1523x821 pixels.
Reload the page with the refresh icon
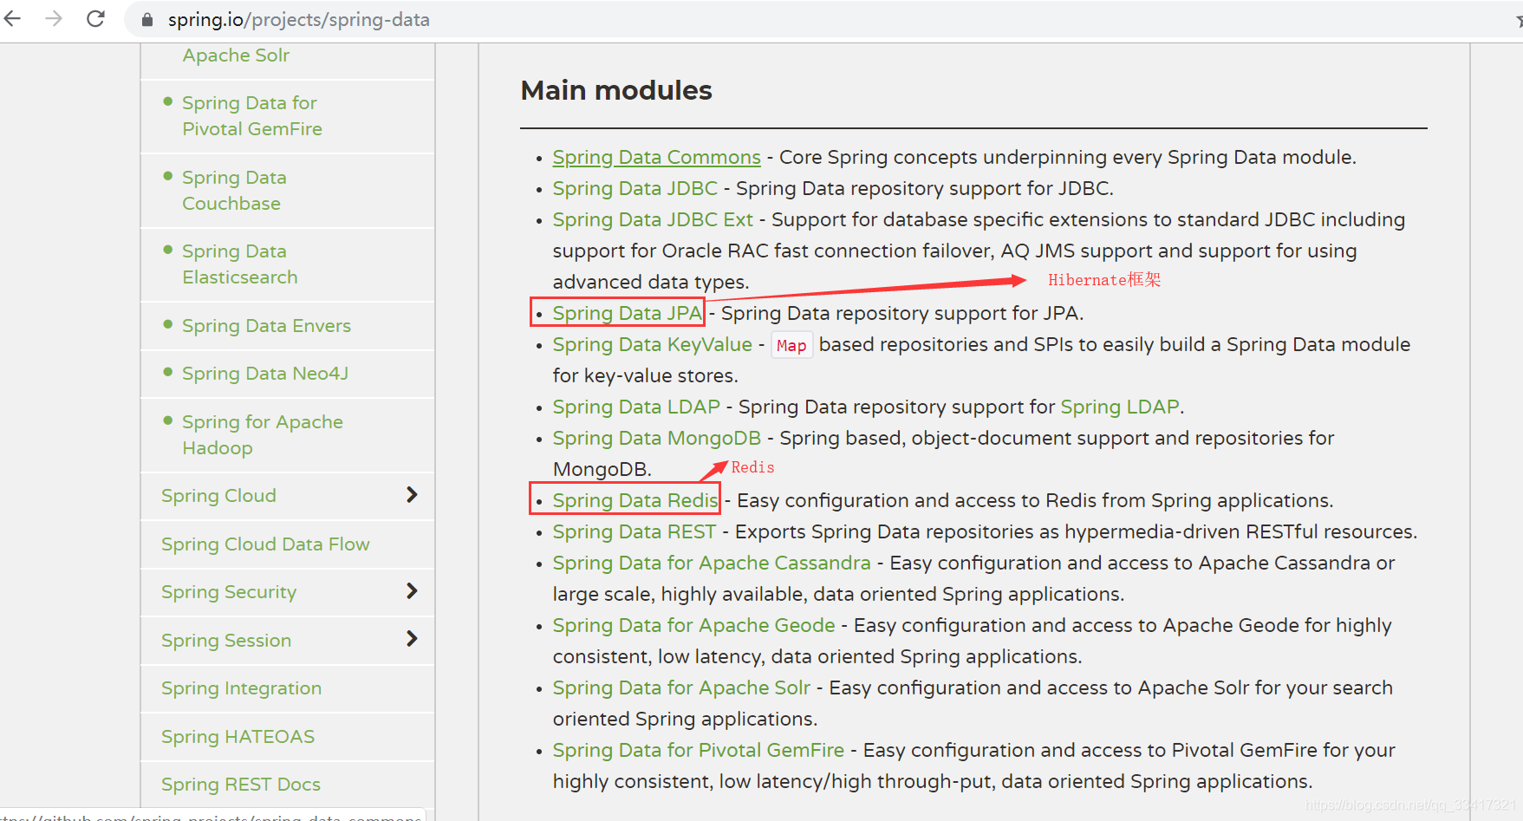tap(95, 18)
